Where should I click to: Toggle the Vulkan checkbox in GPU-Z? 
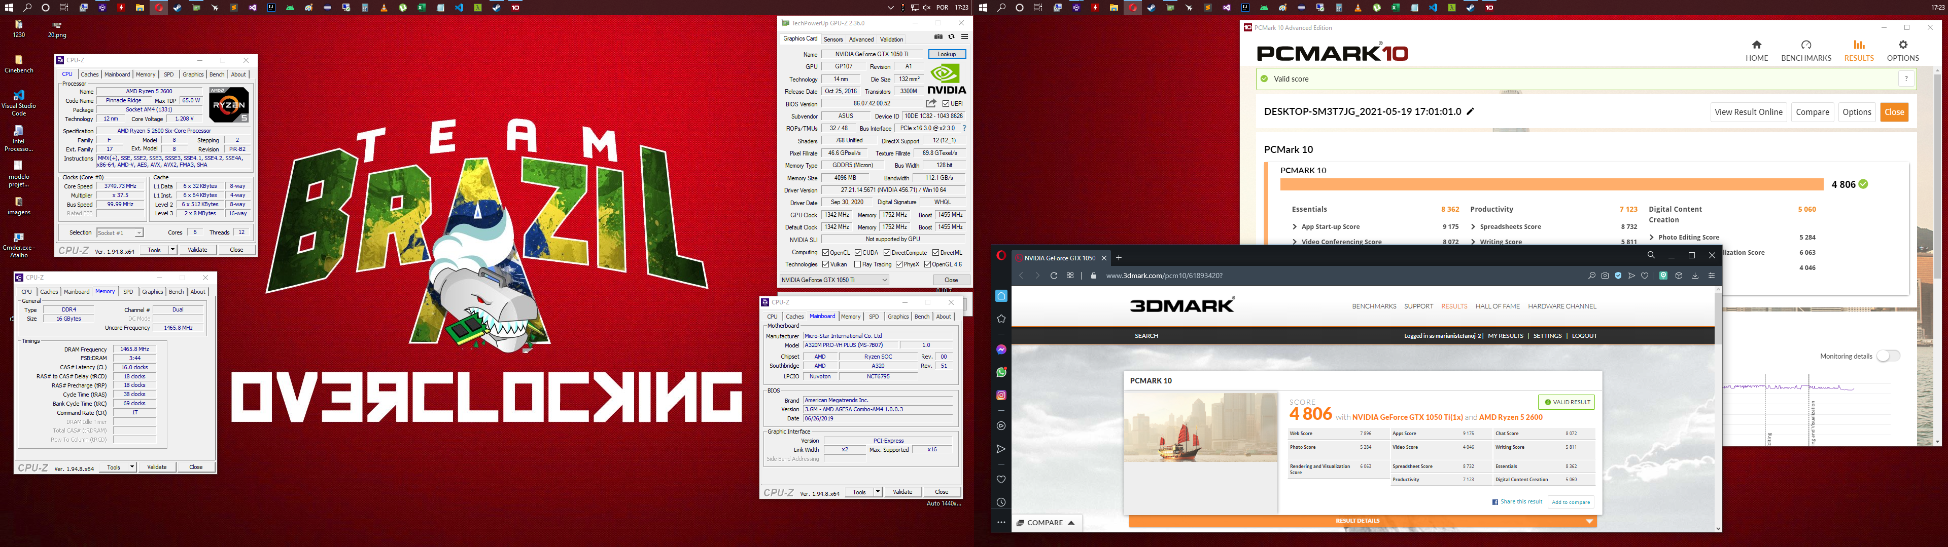(826, 264)
